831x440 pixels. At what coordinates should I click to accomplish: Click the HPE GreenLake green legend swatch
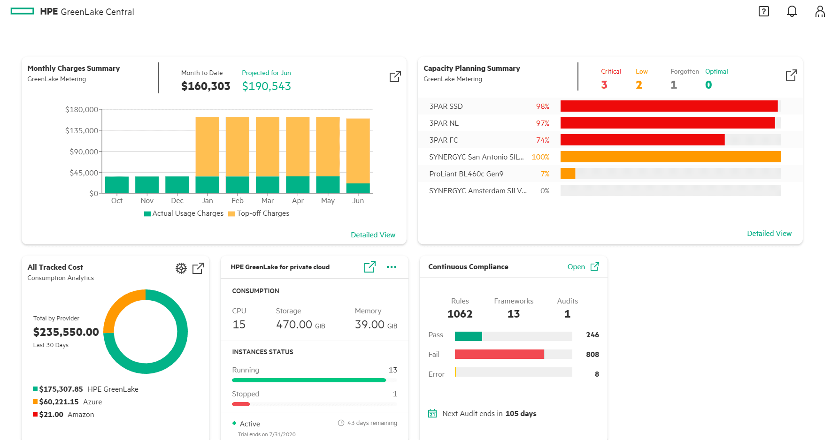point(35,389)
